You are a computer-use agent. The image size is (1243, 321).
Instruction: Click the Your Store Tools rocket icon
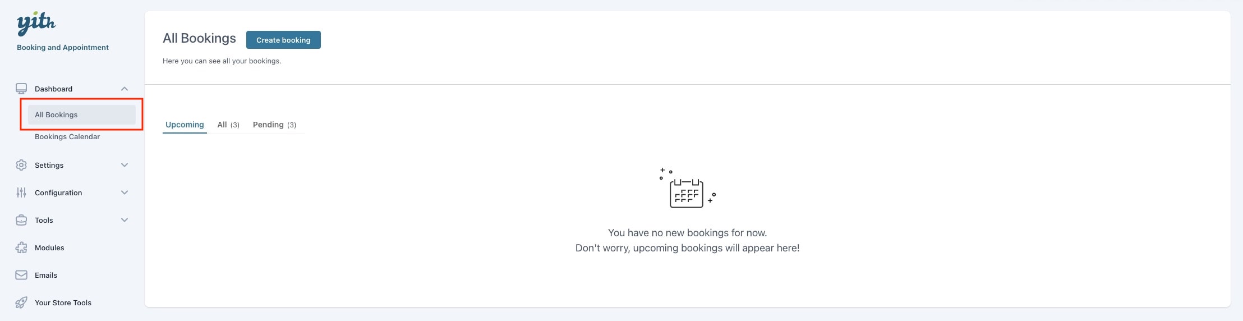click(21, 302)
